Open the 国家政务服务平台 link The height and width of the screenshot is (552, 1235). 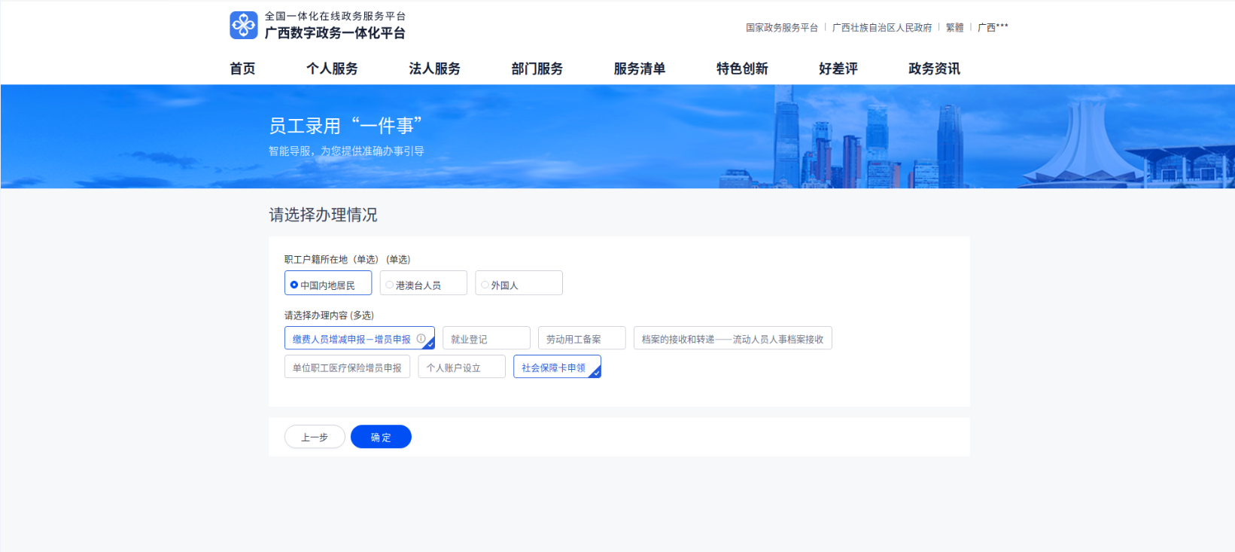[781, 28]
